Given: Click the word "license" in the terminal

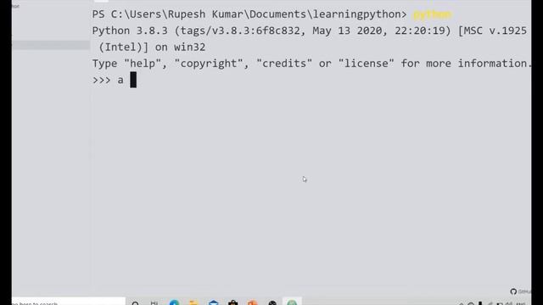Looking at the screenshot, I should coord(366,64).
